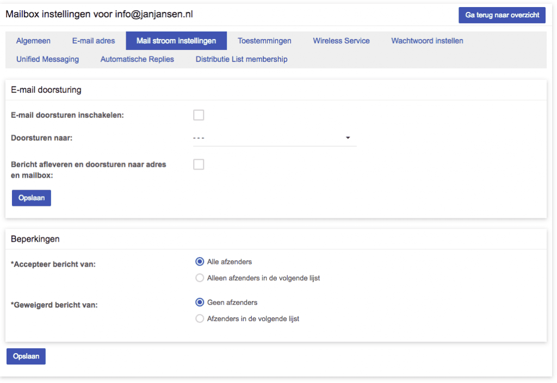Enable the E-mail doorsturen inschakelen checkbox
This screenshot has width=557, height=383.
point(199,115)
